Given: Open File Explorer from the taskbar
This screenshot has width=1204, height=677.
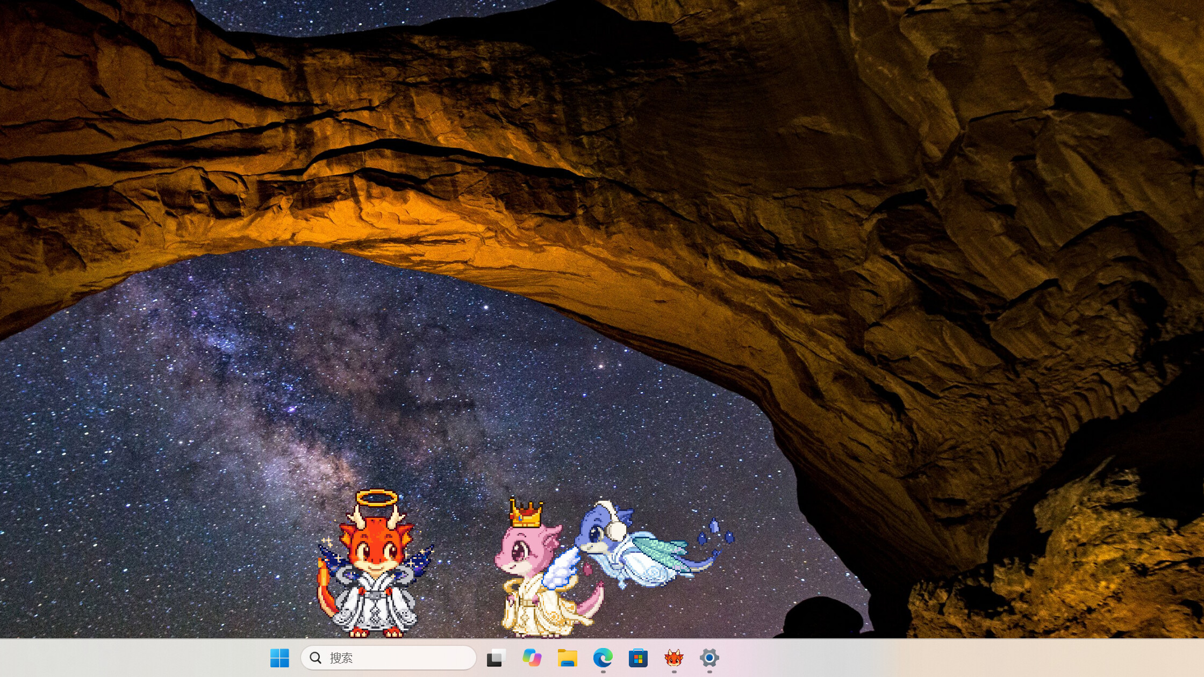Looking at the screenshot, I should point(567,658).
